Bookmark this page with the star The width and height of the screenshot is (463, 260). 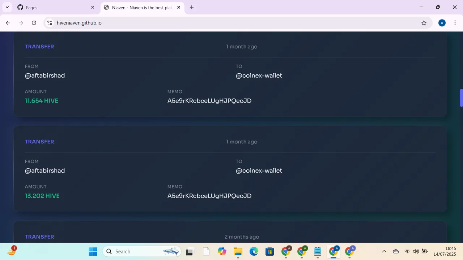[424, 23]
